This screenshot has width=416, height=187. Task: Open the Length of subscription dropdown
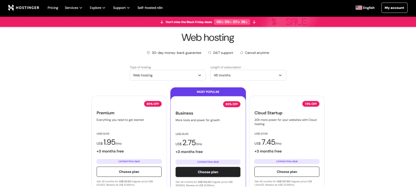point(248,75)
